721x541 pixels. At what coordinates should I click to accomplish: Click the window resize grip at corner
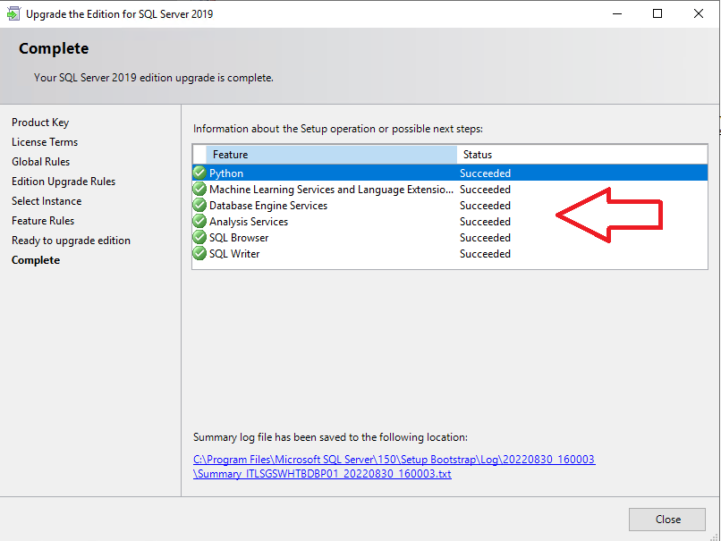(714, 537)
